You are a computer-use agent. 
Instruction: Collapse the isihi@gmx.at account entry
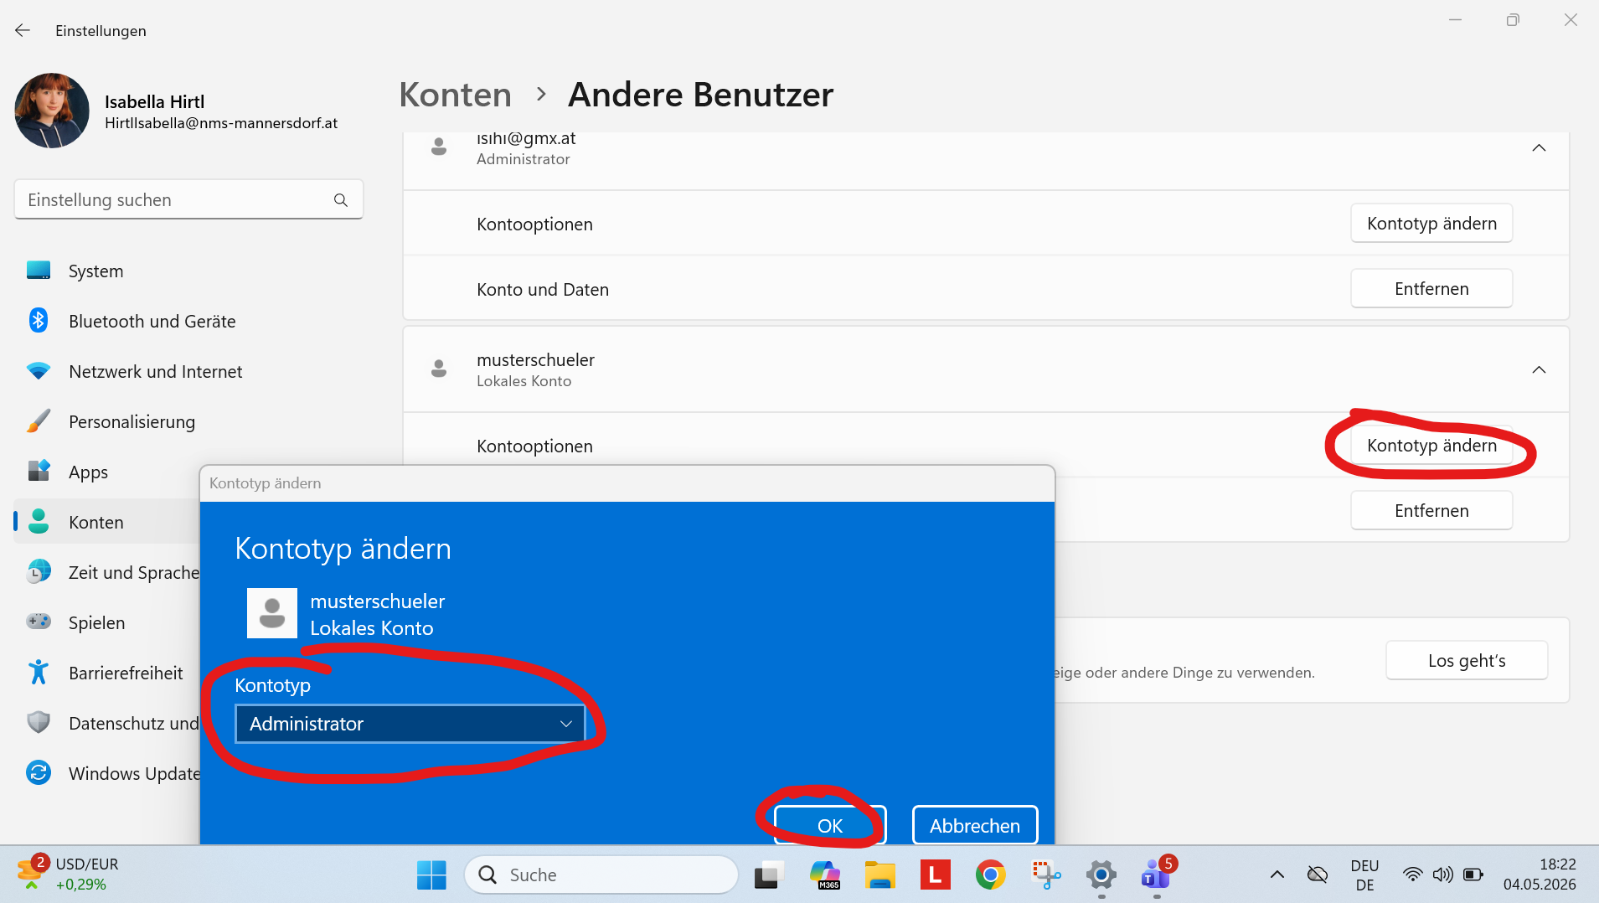click(x=1539, y=148)
